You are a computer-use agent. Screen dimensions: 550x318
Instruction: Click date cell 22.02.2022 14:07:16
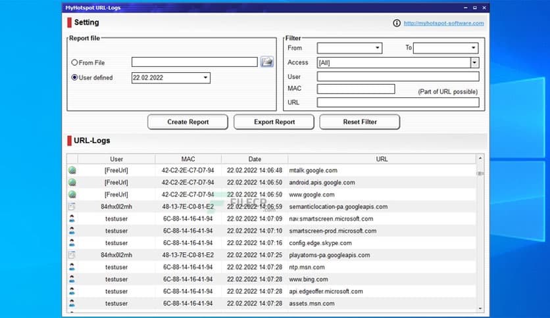click(255, 243)
